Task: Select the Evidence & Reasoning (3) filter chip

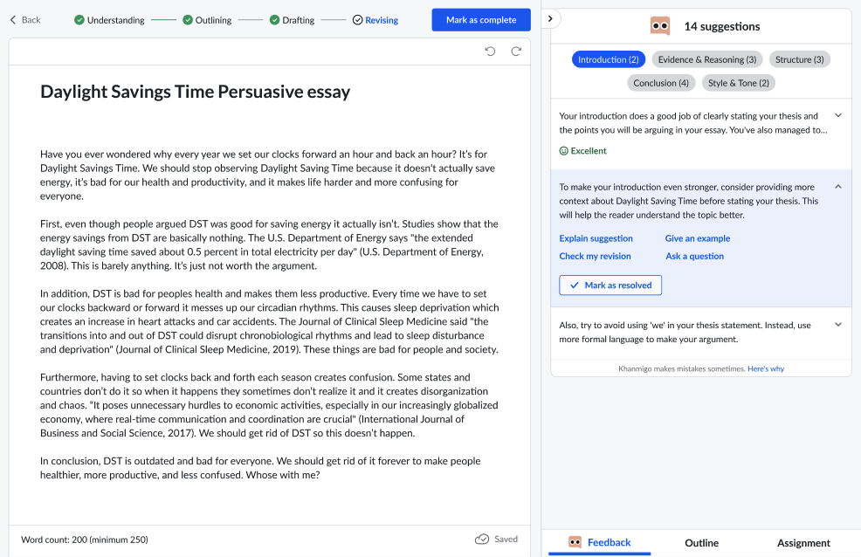Action: 706,59
